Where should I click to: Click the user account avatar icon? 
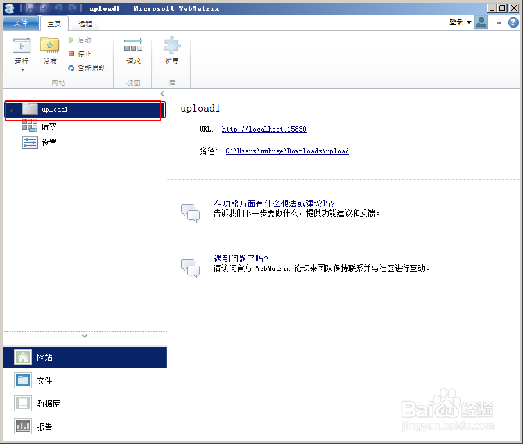point(481,22)
